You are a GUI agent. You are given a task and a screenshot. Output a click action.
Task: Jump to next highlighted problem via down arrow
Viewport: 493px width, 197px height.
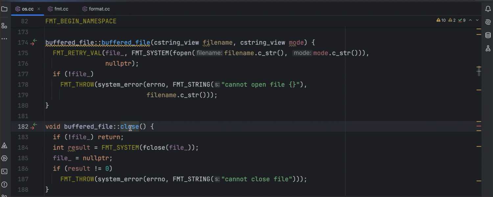point(478,20)
